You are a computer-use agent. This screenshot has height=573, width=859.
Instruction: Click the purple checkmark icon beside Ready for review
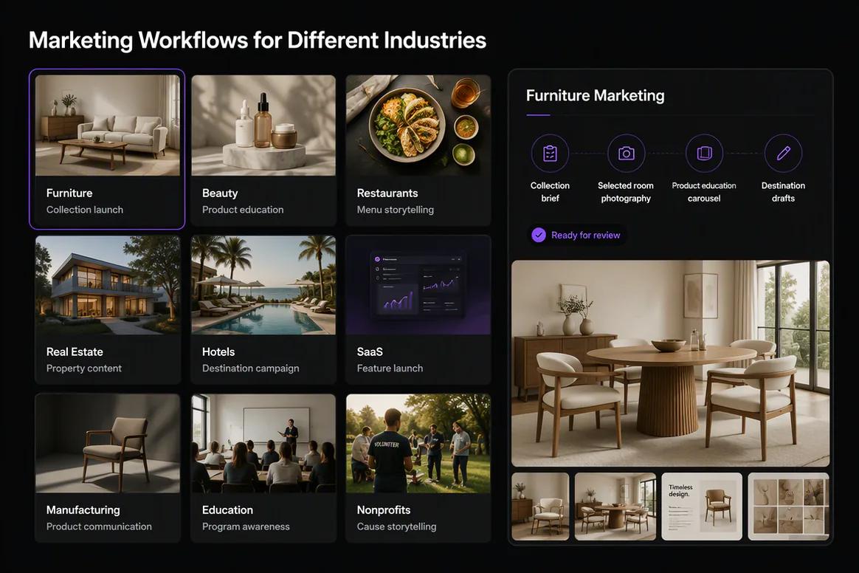[x=539, y=236]
